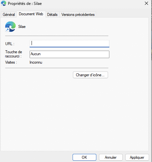
Task: Click the Inconnu visits value
Action: pyautogui.click(x=36, y=62)
